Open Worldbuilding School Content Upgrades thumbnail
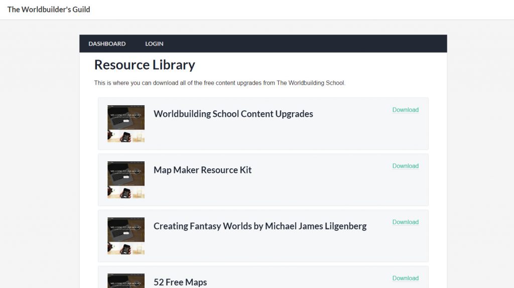514x288 pixels. (x=126, y=124)
